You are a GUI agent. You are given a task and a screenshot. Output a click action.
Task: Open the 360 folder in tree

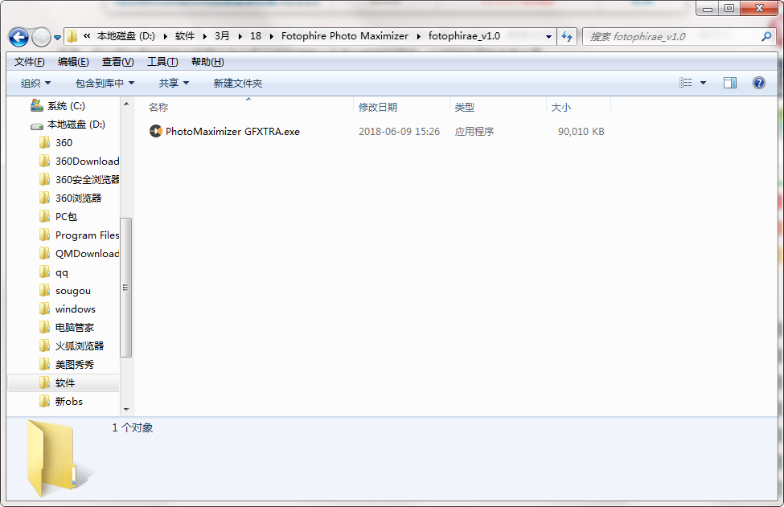point(64,143)
